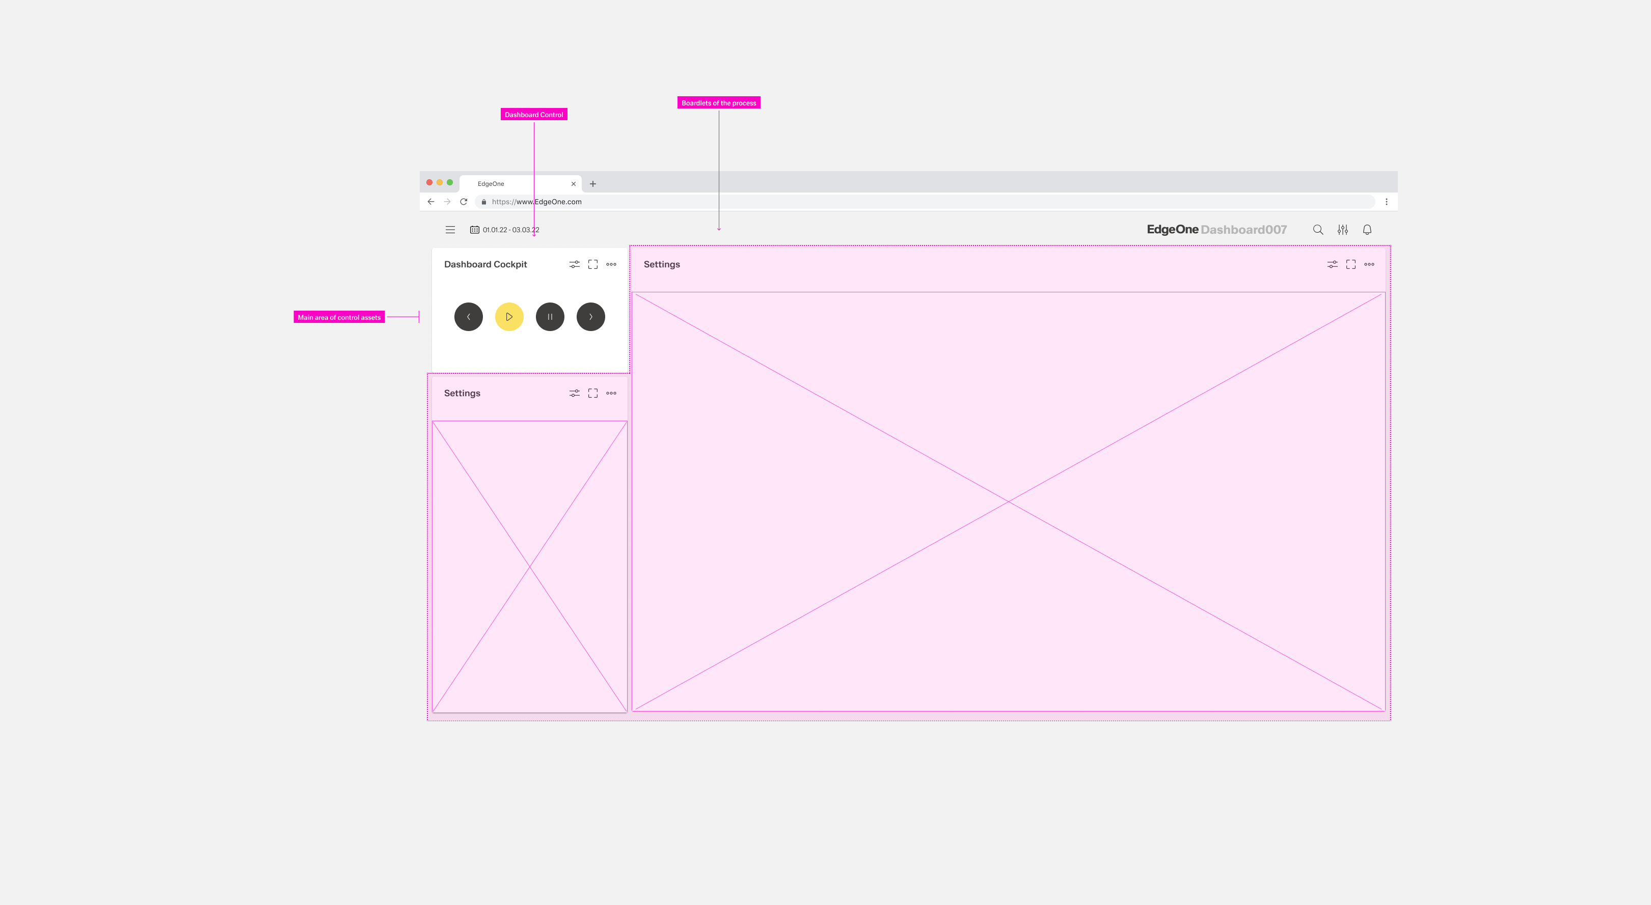Expand large Settings boardlet to fullscreen
This screenshot has height=905, width=1651.
[x=1351, y=264]
